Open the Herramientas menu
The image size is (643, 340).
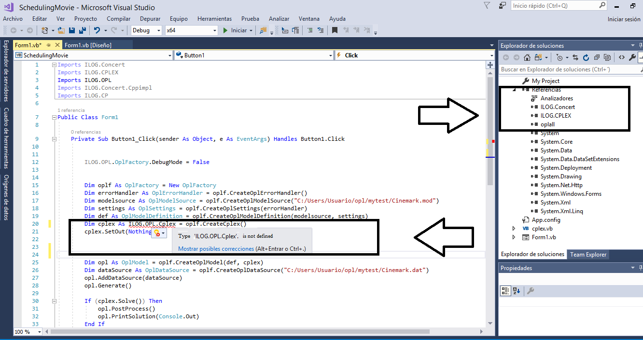coord(214,19)
